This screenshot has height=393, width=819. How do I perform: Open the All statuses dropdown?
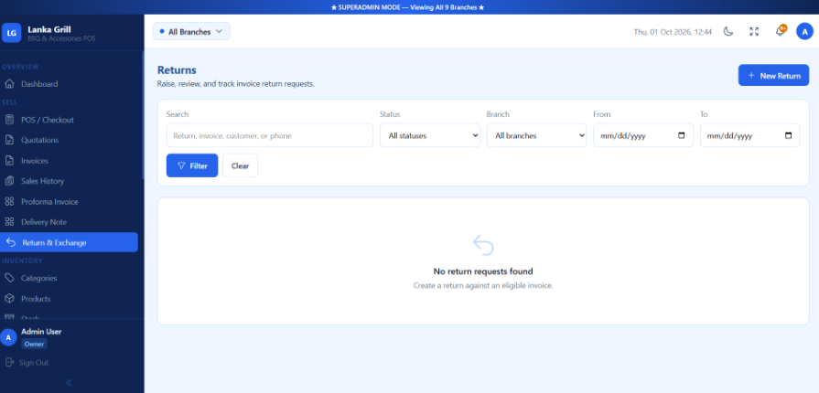pos(430,135)
